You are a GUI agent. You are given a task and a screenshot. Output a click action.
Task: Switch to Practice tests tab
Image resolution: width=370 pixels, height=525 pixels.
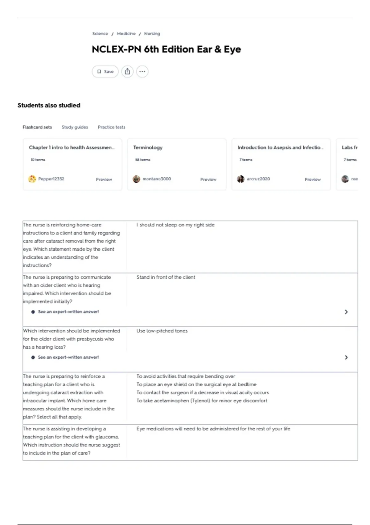point(112,127)
